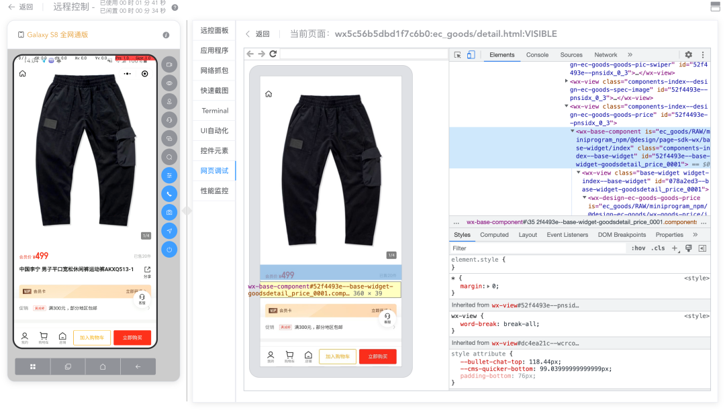Switch to the Sources tab
The width and height of the screenshot is (725, 410).
pyautogui.click(x=571, y=54)
